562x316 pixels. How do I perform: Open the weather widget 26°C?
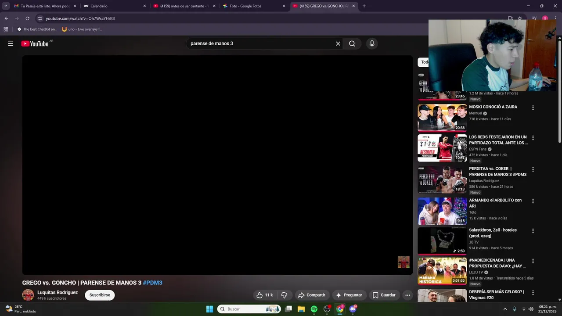(x=21, y=309)
